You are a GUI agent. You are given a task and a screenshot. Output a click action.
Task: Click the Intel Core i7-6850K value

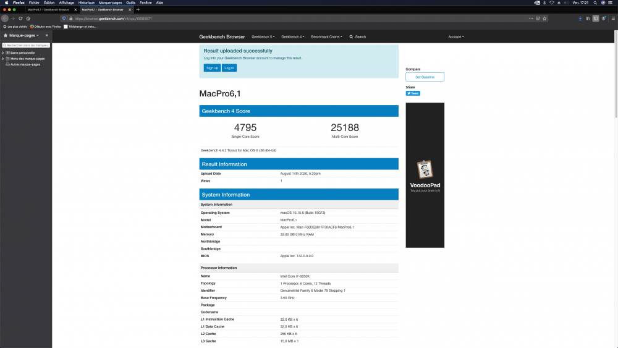(x=295, y=276)
